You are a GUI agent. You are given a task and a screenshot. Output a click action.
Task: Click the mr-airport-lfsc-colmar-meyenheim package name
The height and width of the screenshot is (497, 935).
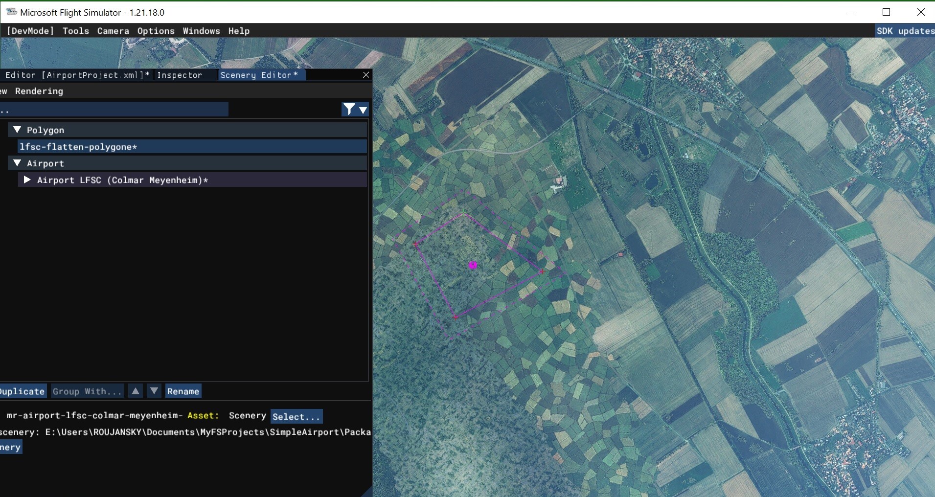(x=94, y=415)
